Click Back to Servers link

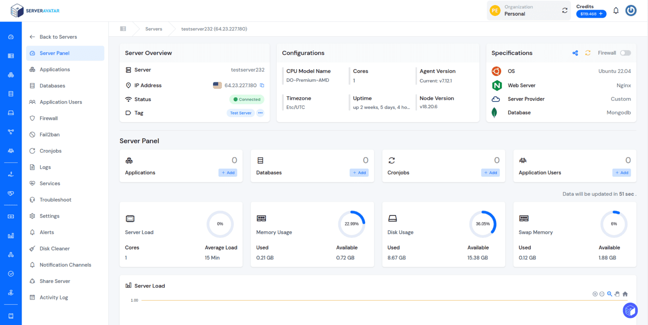coord(58,37)
